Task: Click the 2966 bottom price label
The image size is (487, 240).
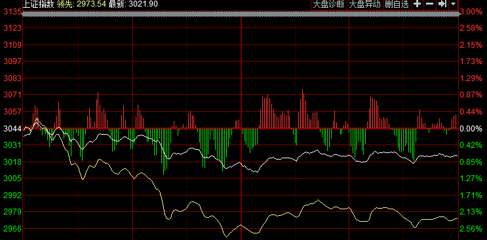Action: 12,229
